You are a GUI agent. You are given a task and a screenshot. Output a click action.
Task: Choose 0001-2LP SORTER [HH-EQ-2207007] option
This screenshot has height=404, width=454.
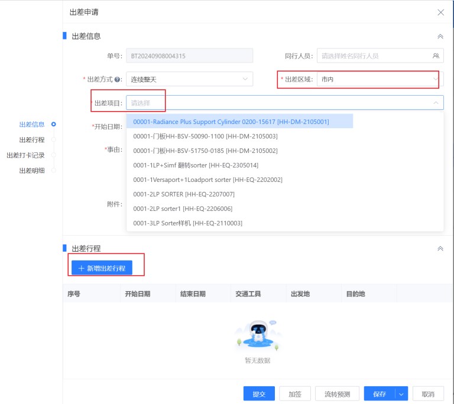point(184,194)
